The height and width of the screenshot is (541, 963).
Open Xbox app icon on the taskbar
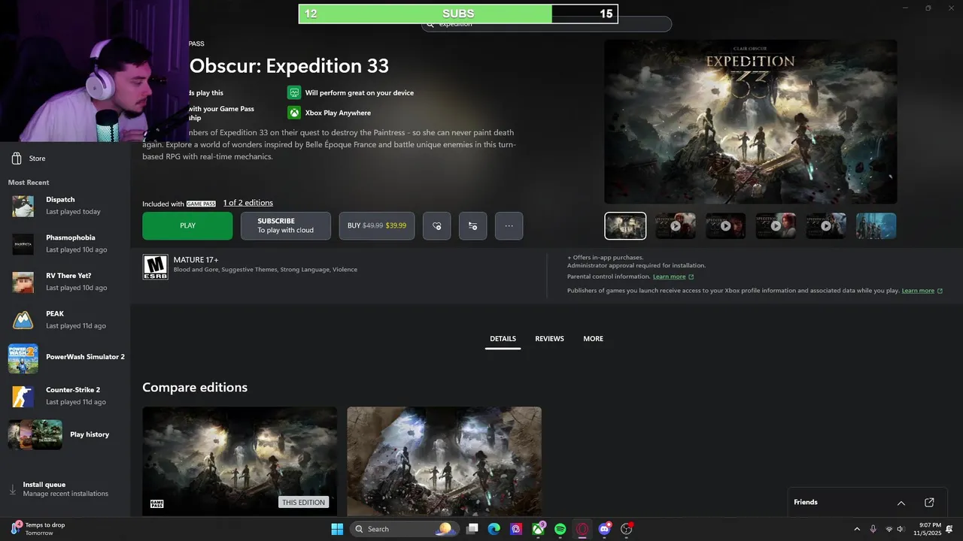point(539,529)
